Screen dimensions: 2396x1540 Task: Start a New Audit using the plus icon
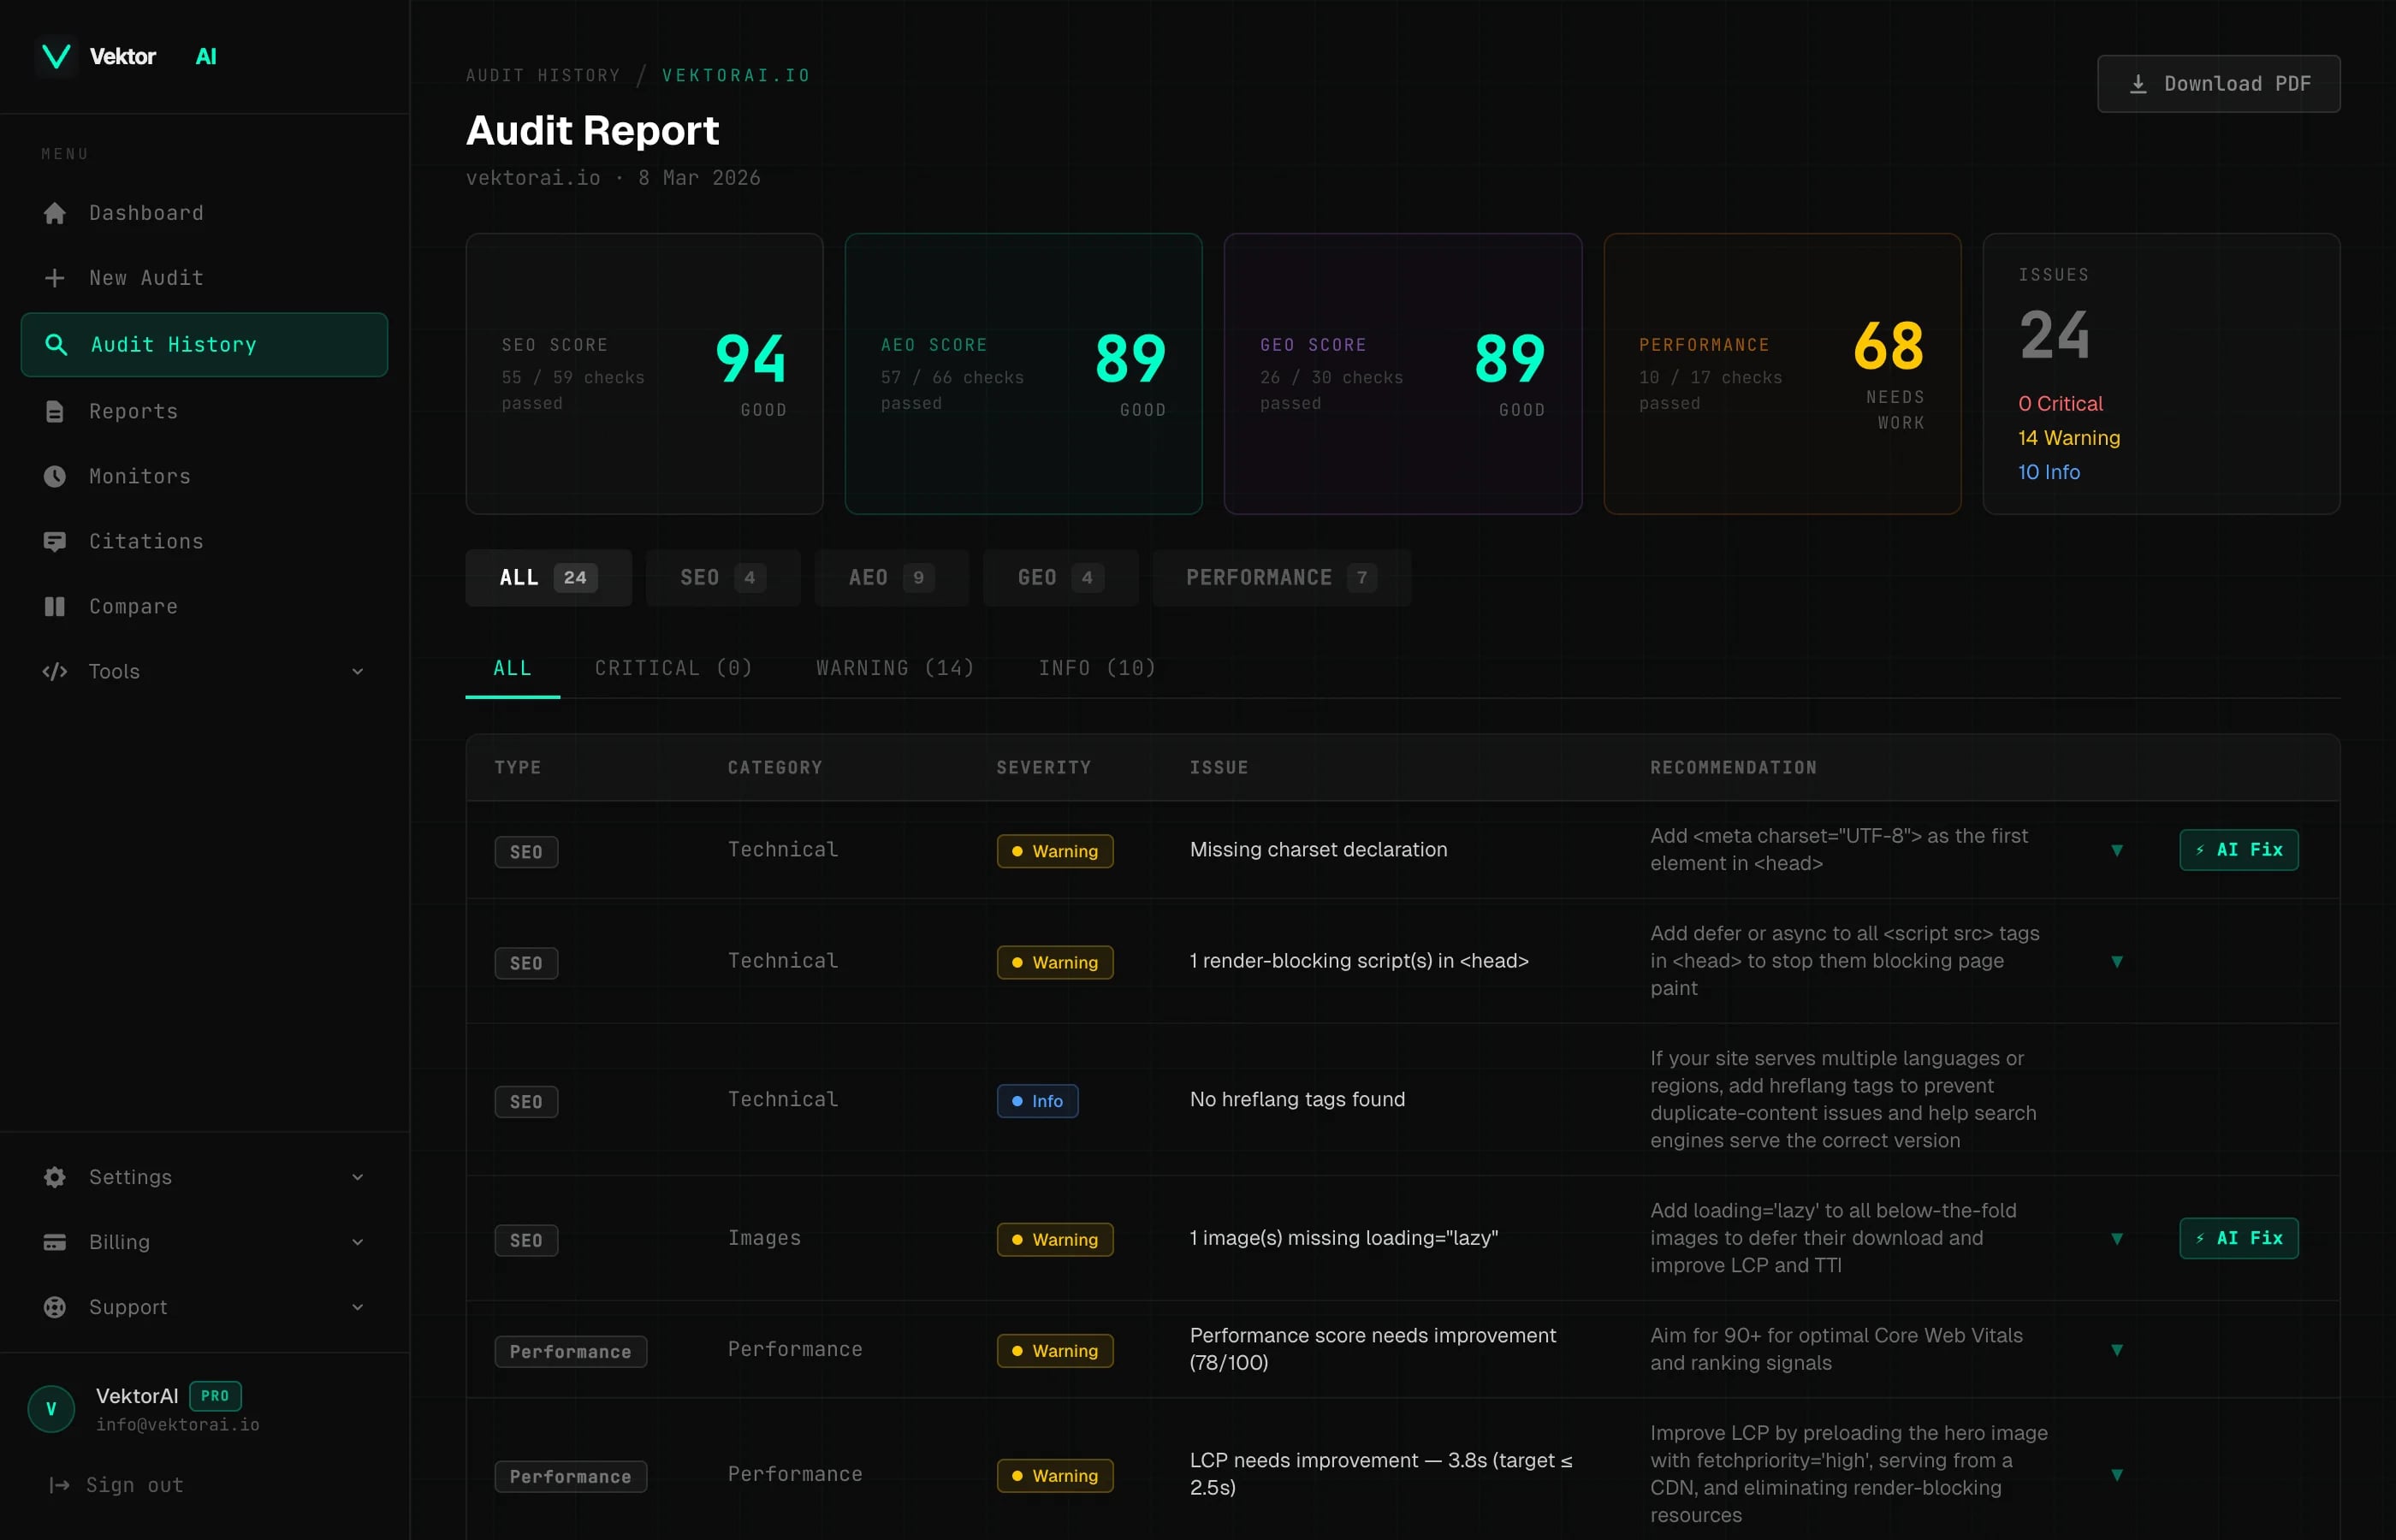pos(55,278)
